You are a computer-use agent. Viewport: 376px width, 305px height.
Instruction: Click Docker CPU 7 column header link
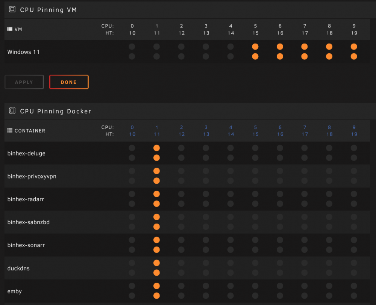[x=305, y=127]
